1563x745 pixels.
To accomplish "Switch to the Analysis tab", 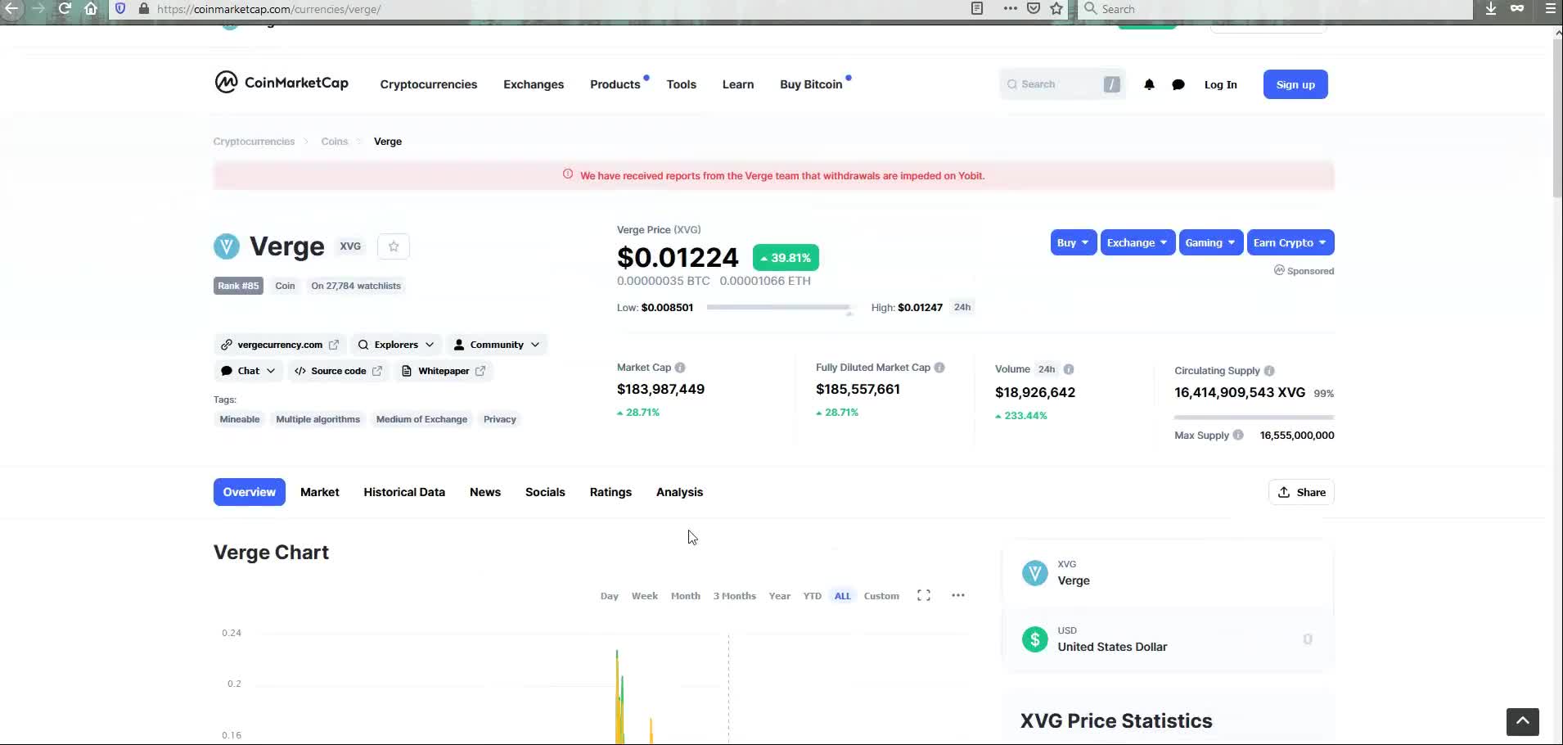I will pos(679,492).
